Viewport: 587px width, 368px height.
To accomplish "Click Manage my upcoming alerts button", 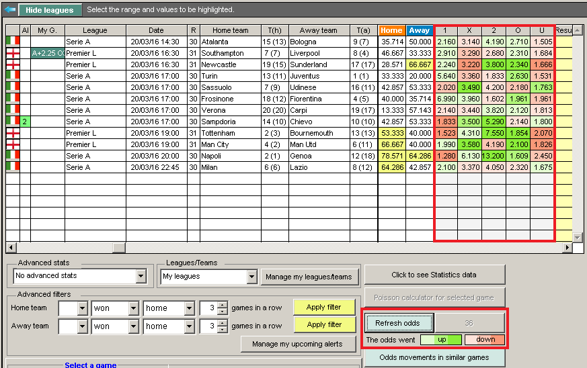I will point(298,344).
